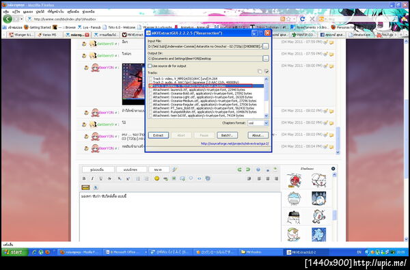Click the track list scroll-down arrow
This screenshot has width=410, height=270.
tap(266, 116)
